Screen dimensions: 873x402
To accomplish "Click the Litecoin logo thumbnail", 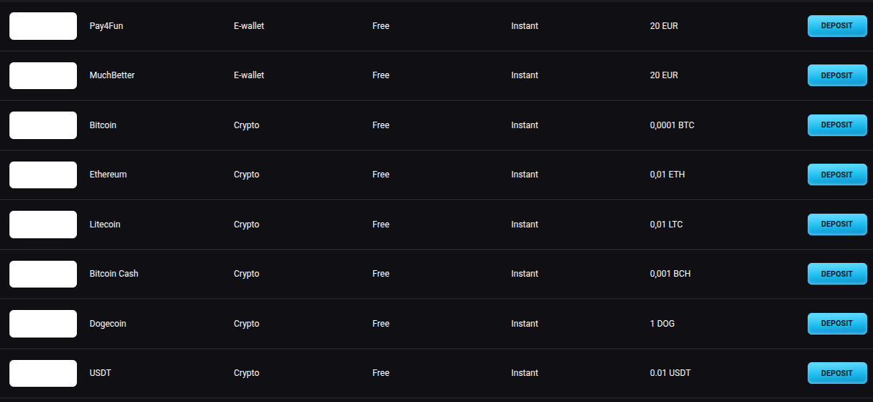I will 43,225.
